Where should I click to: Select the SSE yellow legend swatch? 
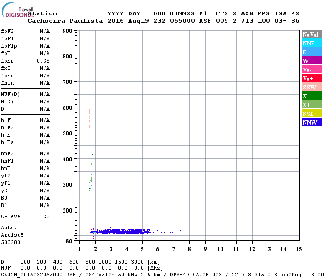pos(312,114)
